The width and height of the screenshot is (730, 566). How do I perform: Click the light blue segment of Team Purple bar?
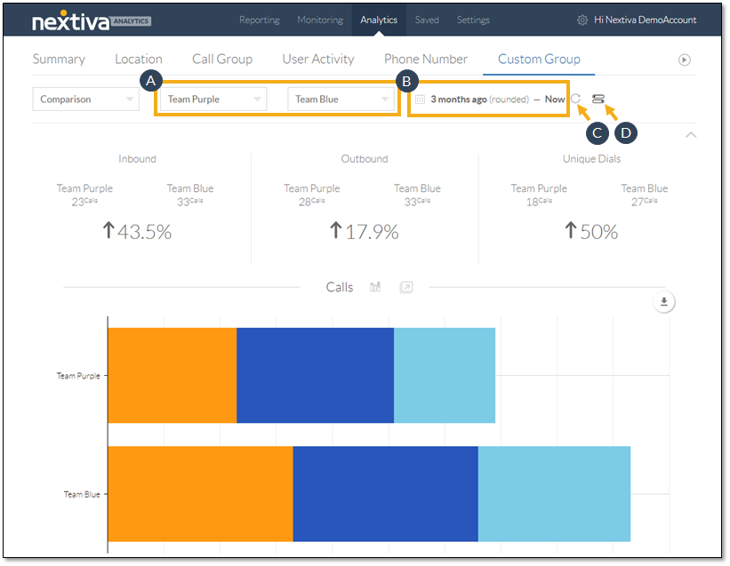[445, 375]
